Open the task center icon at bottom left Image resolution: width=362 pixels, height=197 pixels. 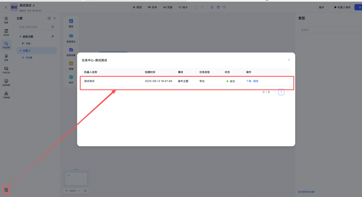7,189
